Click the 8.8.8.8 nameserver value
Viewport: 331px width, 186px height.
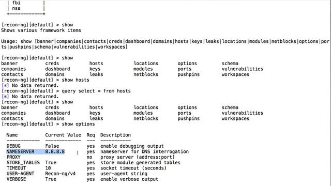click(55, 151)
